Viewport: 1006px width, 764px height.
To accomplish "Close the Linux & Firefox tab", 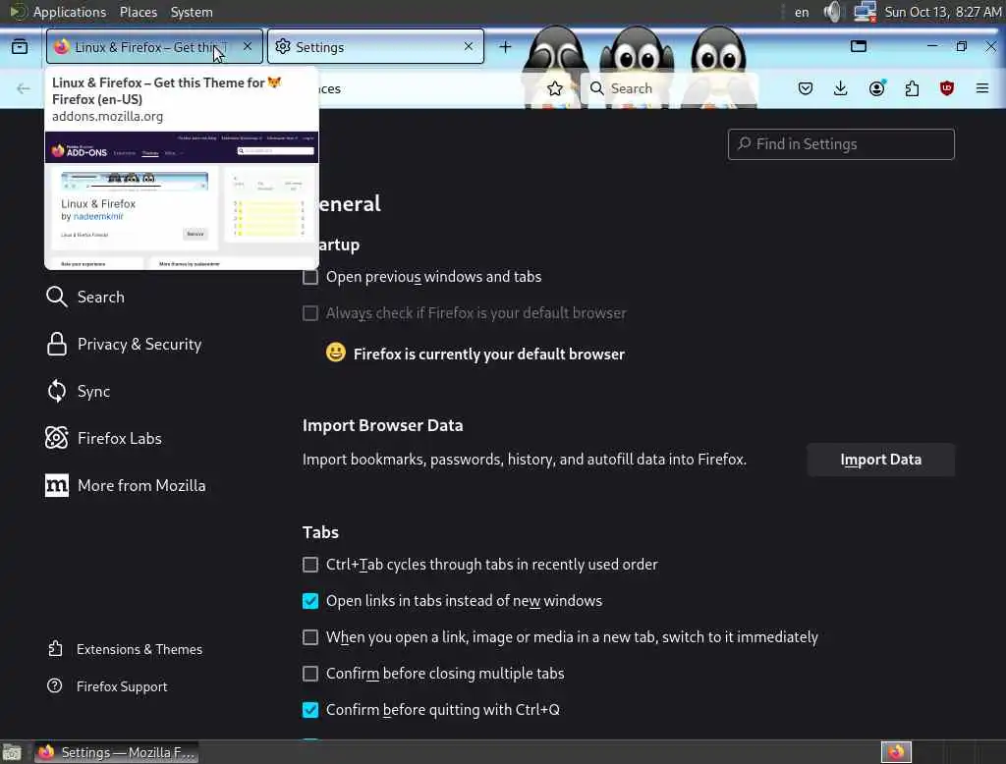I will pyautogui.click(x=248, y=46).
